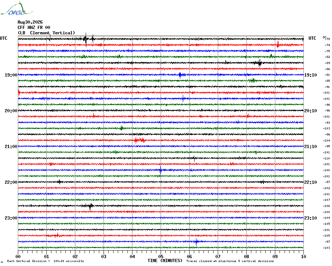Click minute tick label 06
Viewport: 332px width, 266px height.
point(189,256)
